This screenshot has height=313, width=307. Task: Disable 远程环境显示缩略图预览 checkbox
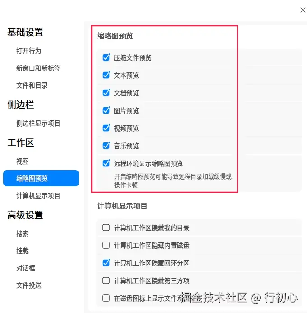point(106,163)
